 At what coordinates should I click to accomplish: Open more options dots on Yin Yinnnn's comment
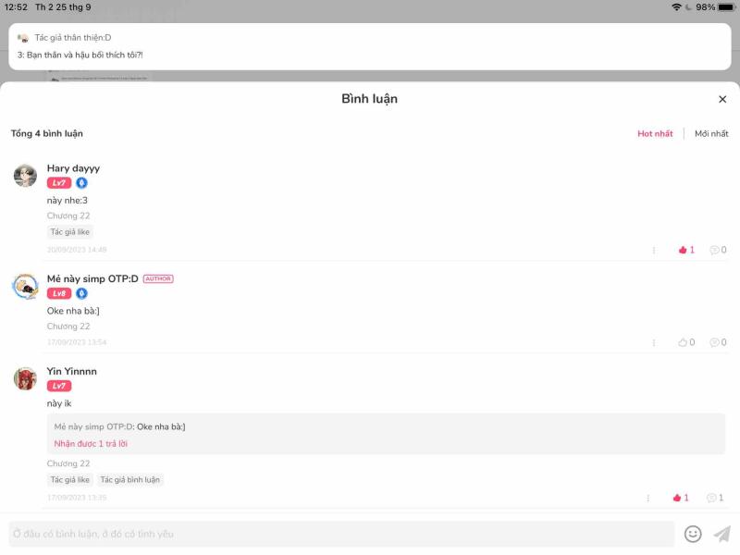[648, 498]
